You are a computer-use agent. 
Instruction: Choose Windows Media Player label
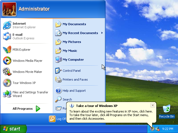[x=28, y=61]
